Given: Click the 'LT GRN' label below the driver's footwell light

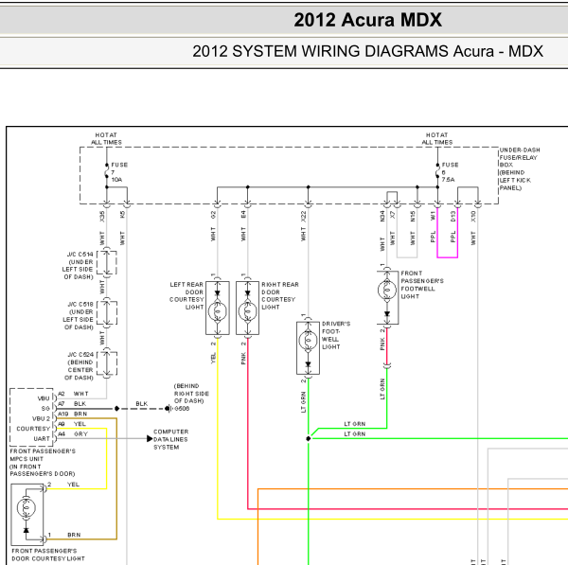Looking at the screenshot, I should pos(303,402).
